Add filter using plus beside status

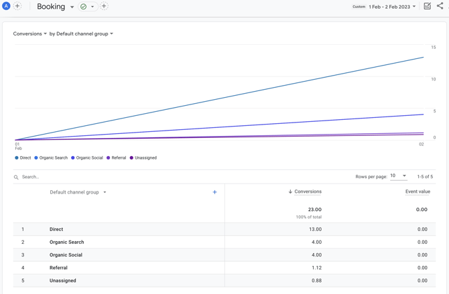click(x=104, y=6)
